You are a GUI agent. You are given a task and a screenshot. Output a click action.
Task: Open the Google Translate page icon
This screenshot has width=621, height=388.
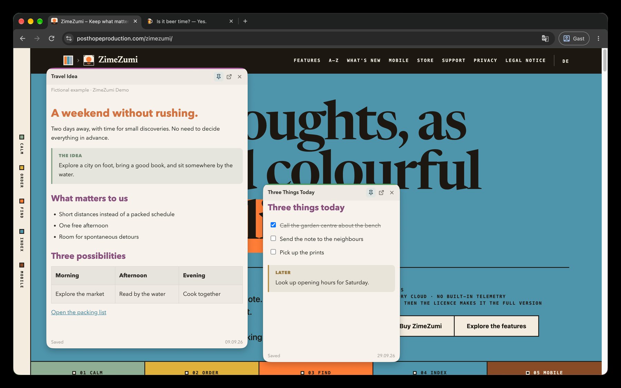pyautogui.click(x=545, y=38)
